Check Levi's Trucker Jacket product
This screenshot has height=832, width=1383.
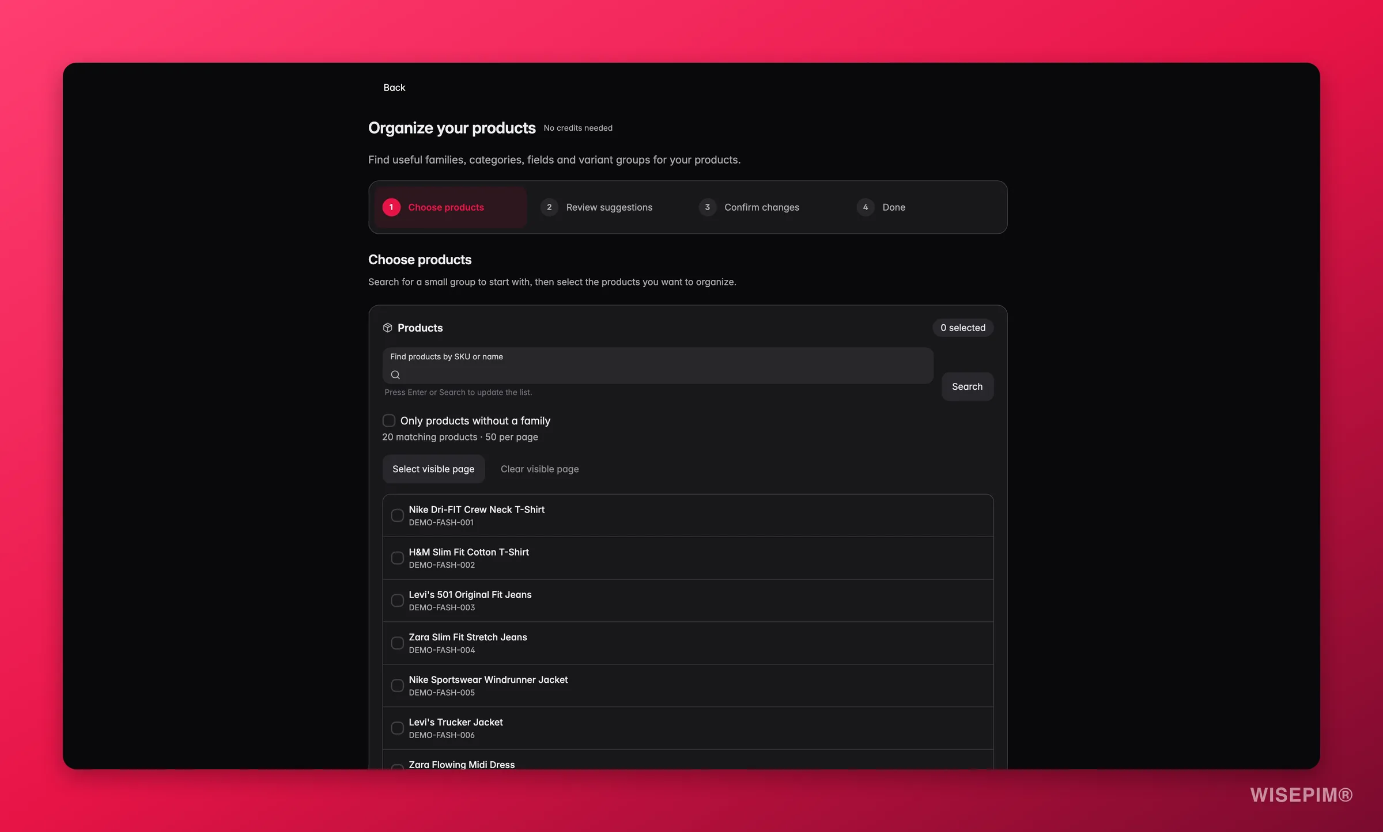(x=397, y=728)
